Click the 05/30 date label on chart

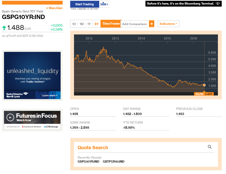(199, 94)
